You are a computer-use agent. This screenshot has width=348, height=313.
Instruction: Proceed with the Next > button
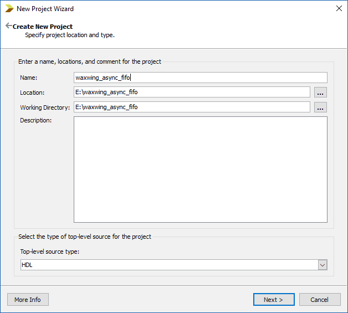click(x=273, y=300)
